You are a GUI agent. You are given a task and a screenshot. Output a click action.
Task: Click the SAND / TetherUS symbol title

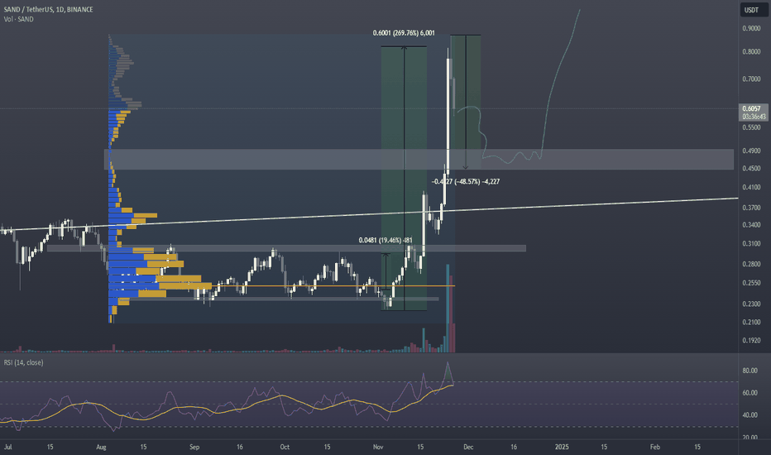pos(48,9)
